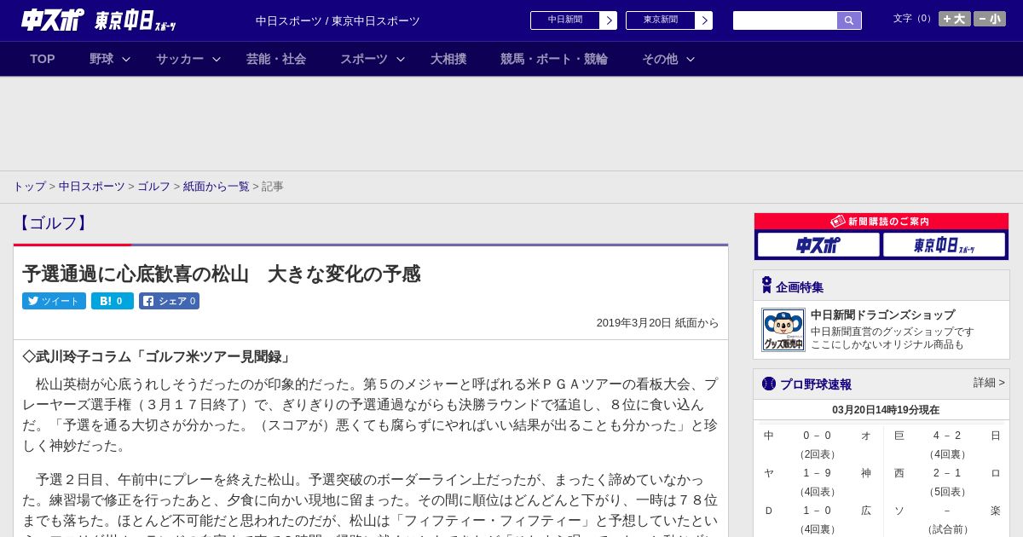Click 東京中日スポーツ subscription banner button
The width and height of the screenshot is (1023, 537).
[x=944, y=245]
